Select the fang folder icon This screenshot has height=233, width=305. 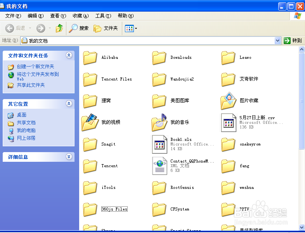click(x=228, y=166)
